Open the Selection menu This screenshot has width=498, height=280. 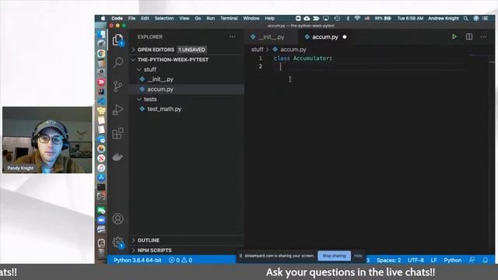coord(164,19)
